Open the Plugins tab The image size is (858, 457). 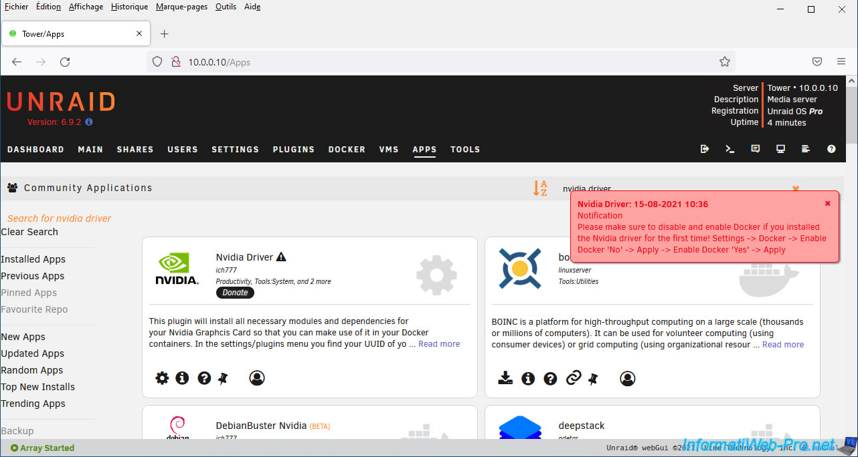tap(293, 150)
